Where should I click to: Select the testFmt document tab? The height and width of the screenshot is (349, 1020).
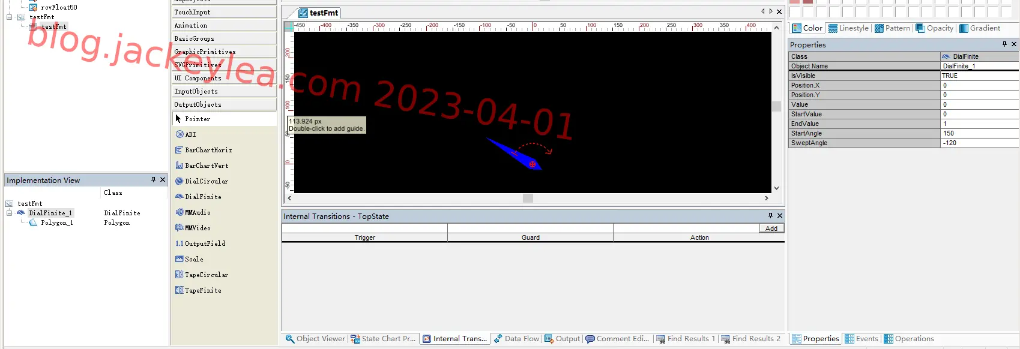click(x=319, y=13)
